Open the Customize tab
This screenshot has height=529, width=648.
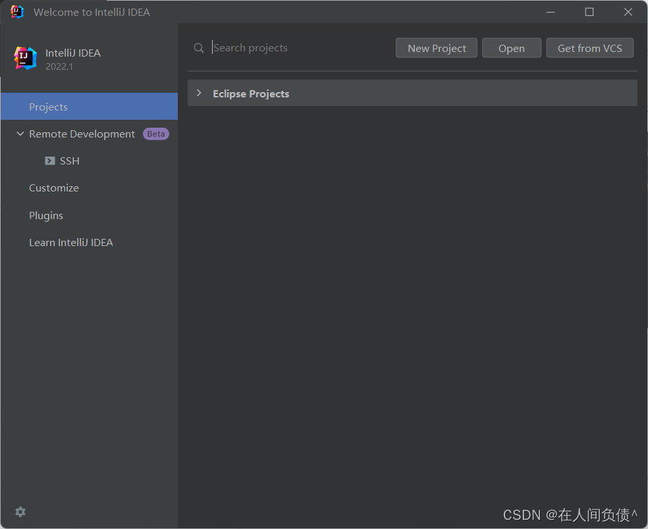click(54, 188)
